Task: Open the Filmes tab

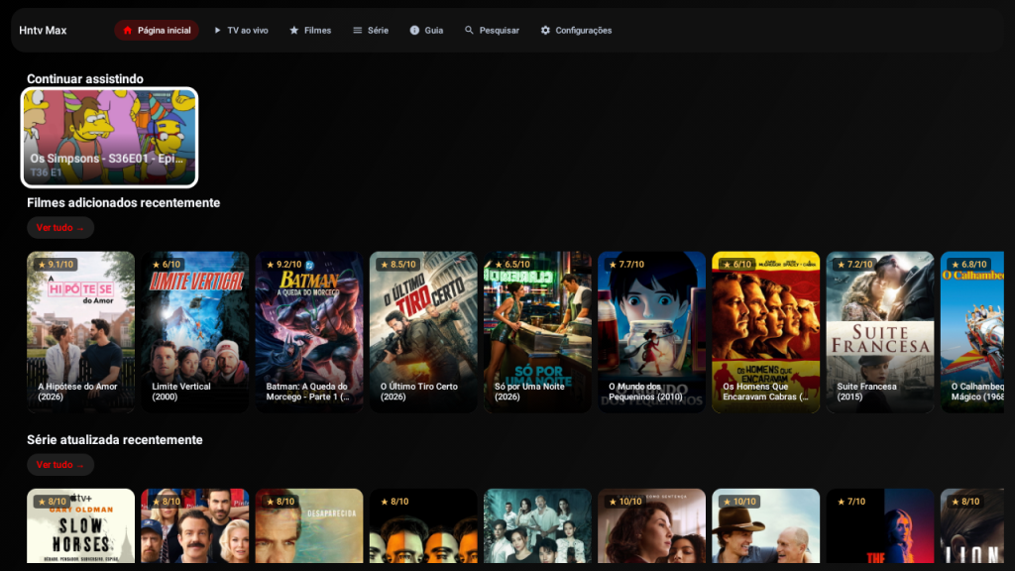Action: point(310,31)
